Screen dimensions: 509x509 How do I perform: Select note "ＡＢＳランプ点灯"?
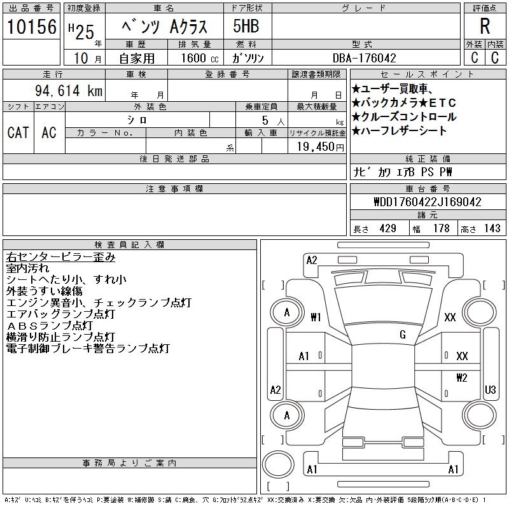coord(50,326)
